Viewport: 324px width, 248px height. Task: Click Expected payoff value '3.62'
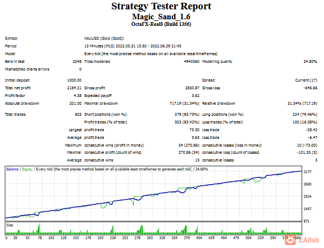196,96
